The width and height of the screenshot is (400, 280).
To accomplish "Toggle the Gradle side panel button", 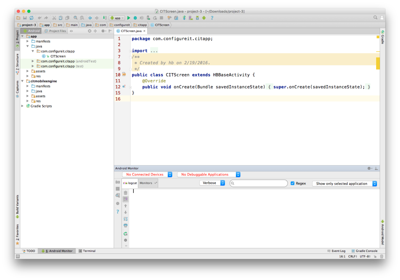I will point(382,36).
